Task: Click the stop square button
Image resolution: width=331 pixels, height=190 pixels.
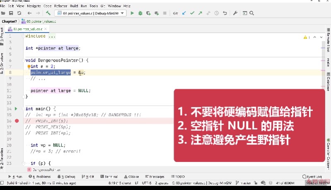Action: tap(165, 13)
